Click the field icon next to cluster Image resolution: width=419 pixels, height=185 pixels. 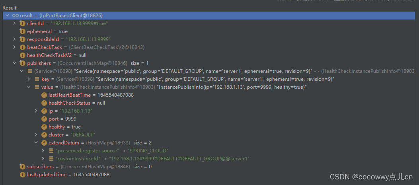(x=44, y=135)
